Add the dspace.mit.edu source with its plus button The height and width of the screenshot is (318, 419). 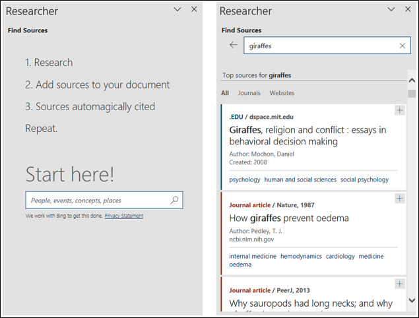point(399,110)
